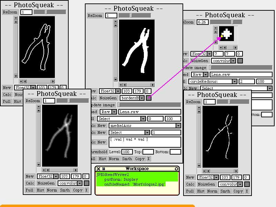Screen dimensions: 276x207
Task: Click the width field 103 in the center window
Action: [x=126, y=91]
